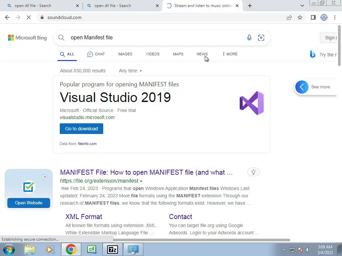This screenshot has width=342, height=256.
Task: Select the CHAT search tab
Action: pyautogui.click(x=96, y=54)
